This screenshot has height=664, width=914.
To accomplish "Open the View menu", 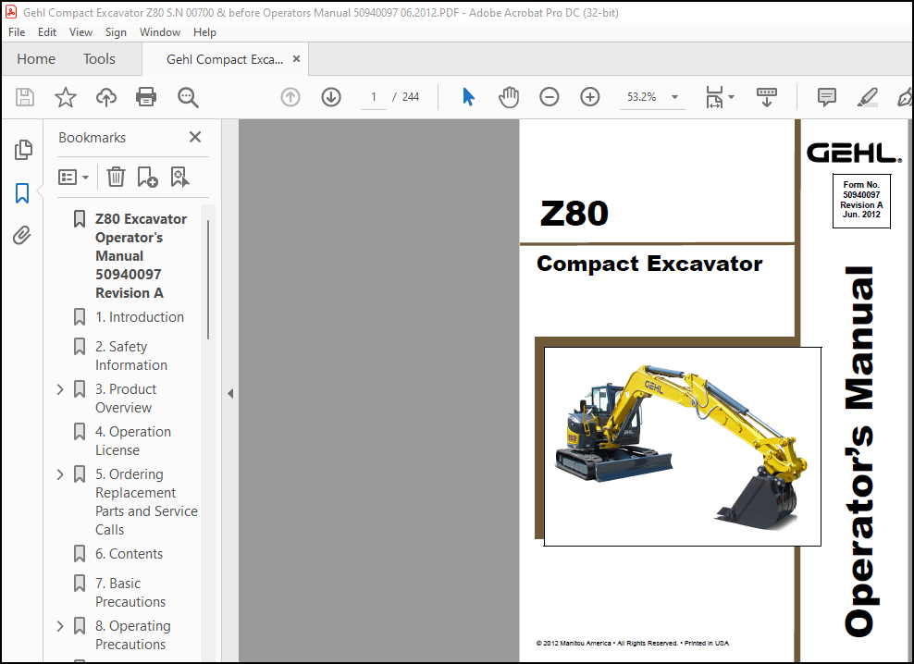I will (80, 32).
